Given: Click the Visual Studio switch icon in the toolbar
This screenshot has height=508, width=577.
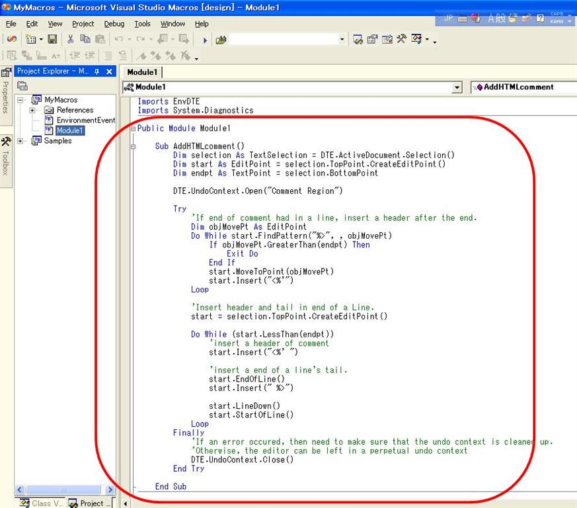Looking at the screenshot, I should [12, 39].
